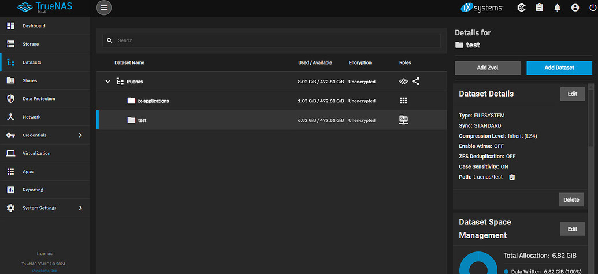Screen dimensions: 598x274
Task: Click the Compression Level Inherit (LZ4) text
Action: [498, 136]
